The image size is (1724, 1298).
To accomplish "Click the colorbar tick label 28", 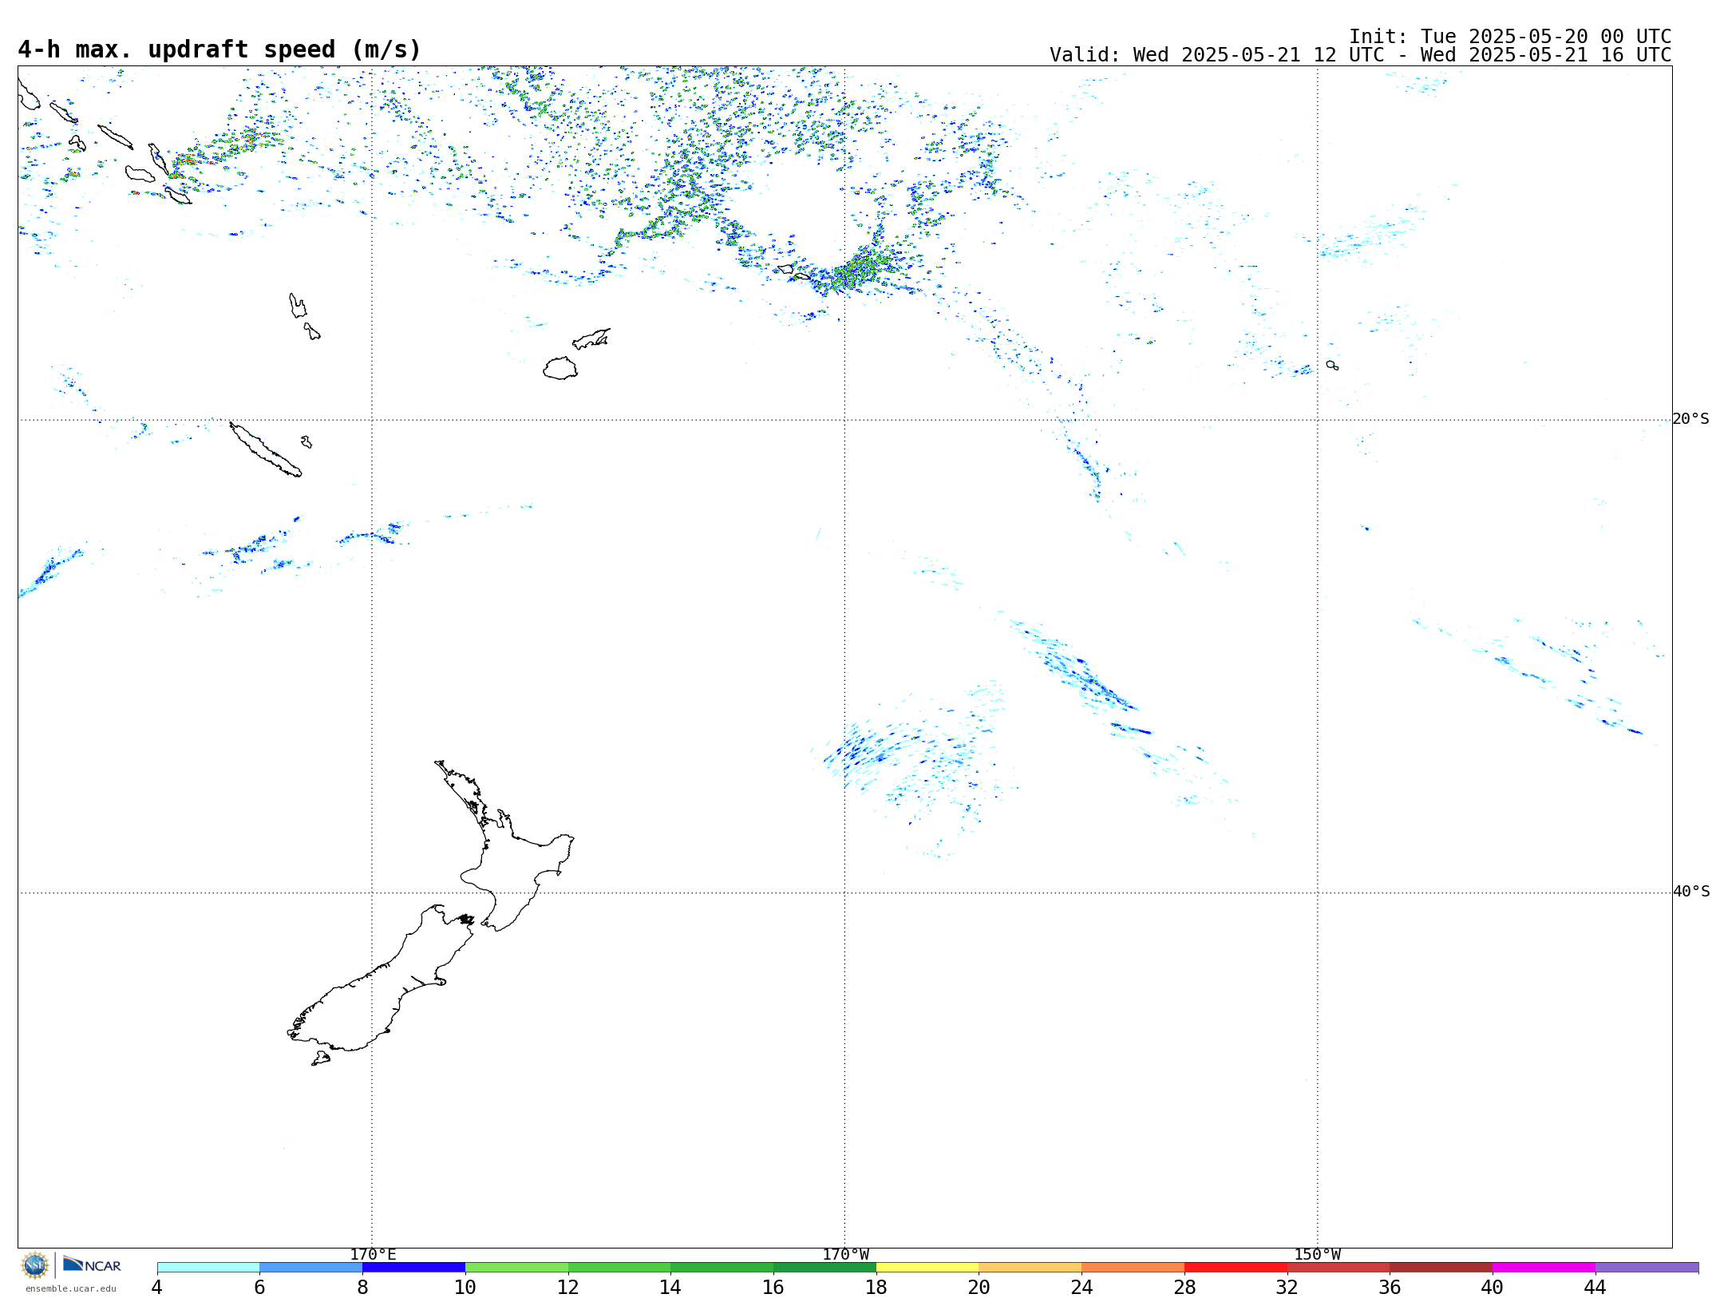I will coord(1184,1287).
